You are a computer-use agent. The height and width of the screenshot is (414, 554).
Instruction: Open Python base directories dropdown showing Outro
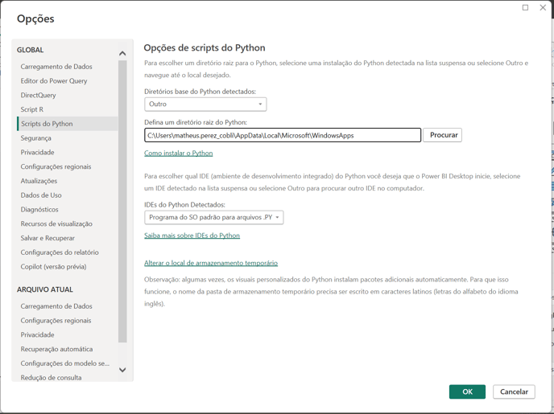205,105
